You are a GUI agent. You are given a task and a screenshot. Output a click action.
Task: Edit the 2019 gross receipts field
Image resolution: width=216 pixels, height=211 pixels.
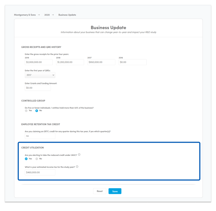[x=39, y=62]
